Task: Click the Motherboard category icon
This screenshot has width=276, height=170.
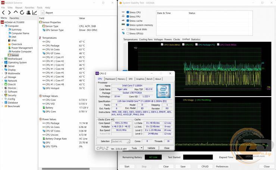Action: click(6, 59)
